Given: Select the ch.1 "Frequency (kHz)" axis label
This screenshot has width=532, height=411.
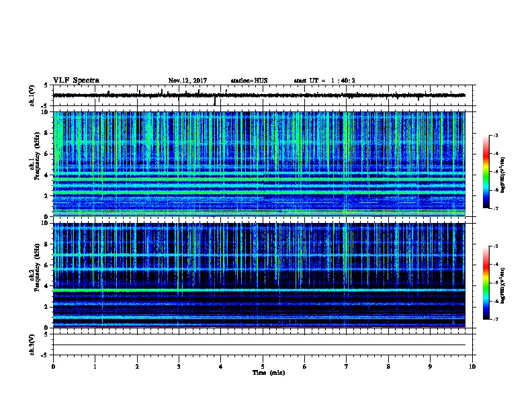Looking at the screenshot, I should [37, 156].
